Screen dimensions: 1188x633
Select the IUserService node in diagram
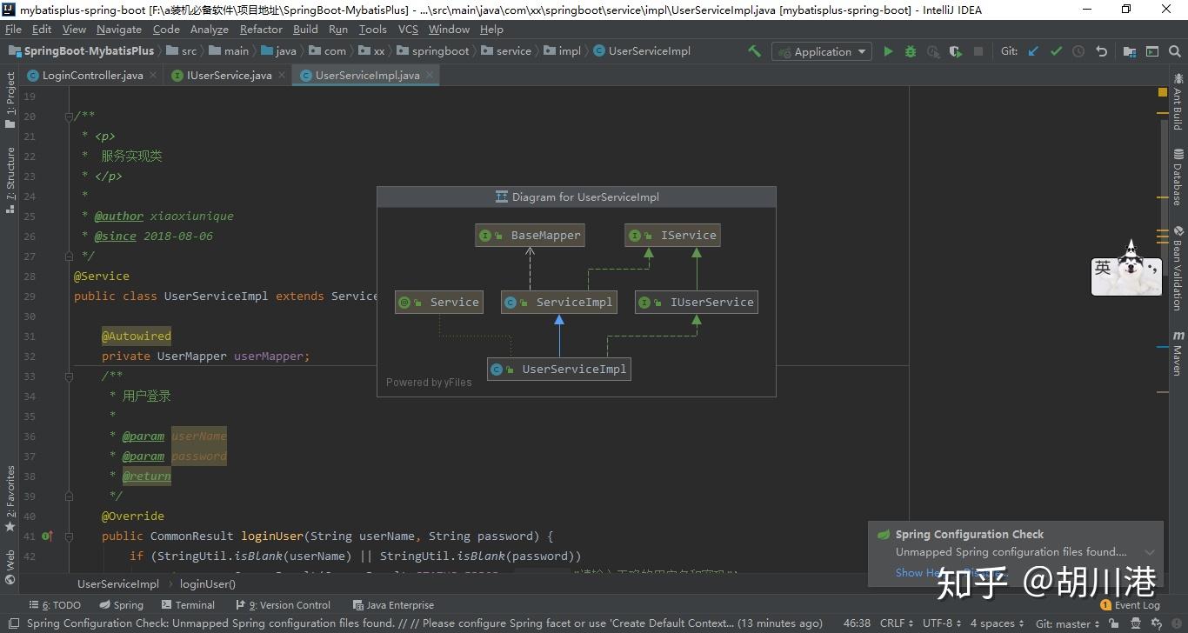pyautogui.click(x=697, y=303)
